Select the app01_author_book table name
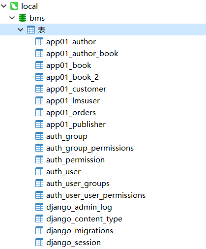 click(x=82, y=54)
